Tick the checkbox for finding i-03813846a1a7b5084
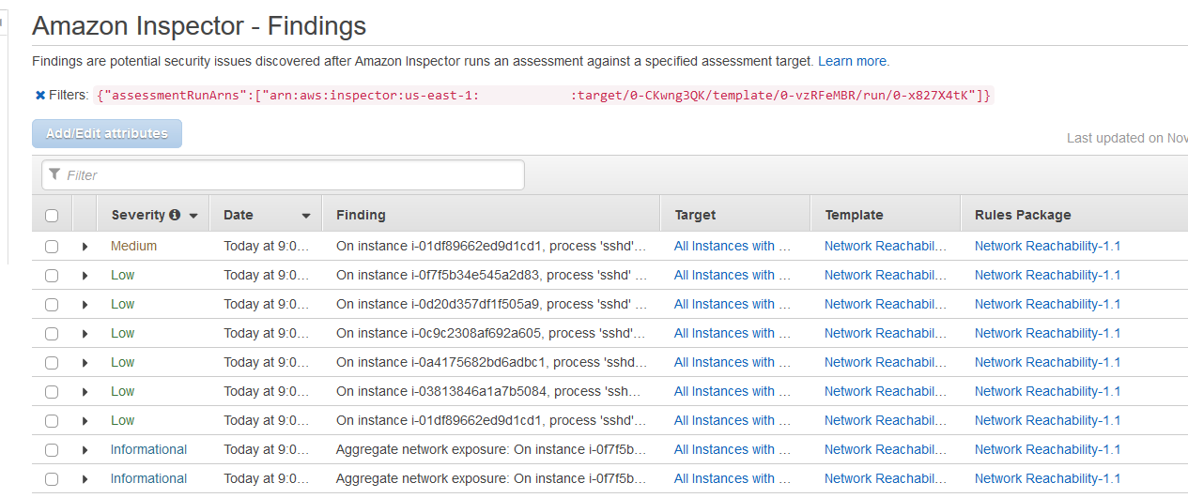Screen dimensions: 1188x498 (x=52, y=392)
